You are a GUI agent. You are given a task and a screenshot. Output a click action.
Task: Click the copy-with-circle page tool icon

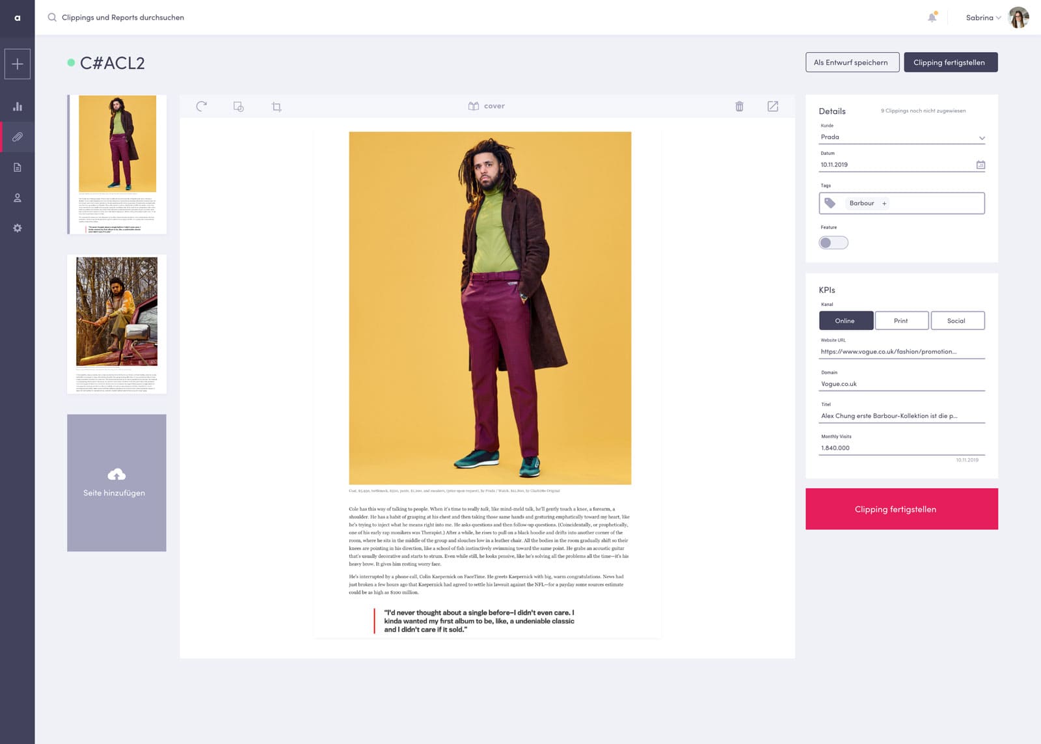pos(239,106)
